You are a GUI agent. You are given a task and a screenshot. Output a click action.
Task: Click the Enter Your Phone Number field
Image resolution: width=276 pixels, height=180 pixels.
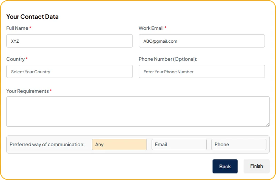pyautogui.click(x=201, y=72)
